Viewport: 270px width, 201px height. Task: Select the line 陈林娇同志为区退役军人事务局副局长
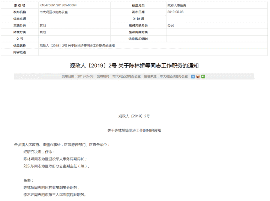(x=55, y=159)
